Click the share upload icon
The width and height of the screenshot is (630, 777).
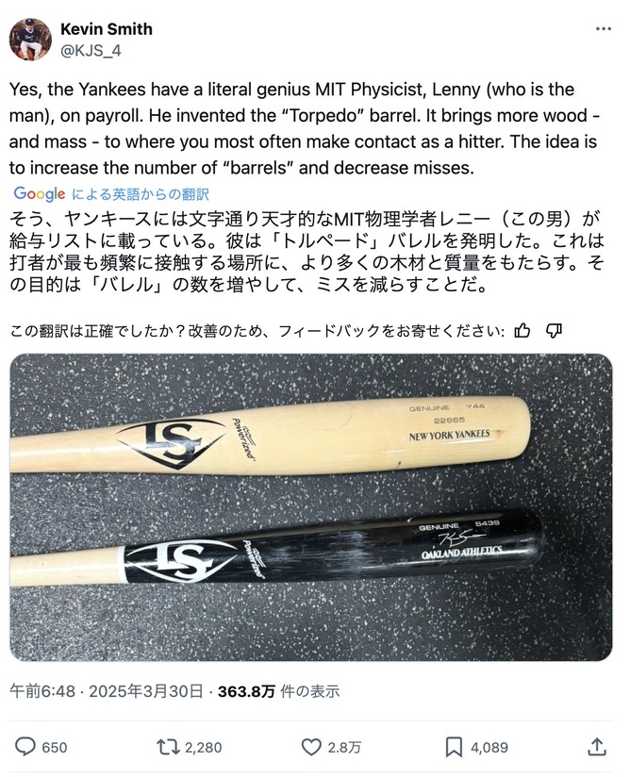click(597, 747)
